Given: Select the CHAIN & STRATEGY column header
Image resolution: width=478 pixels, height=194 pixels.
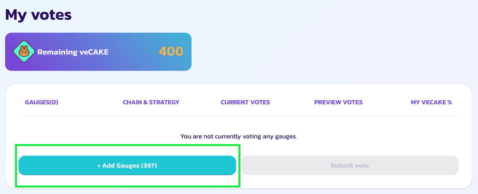Looking at the screenshot, I should tap(151, 102).
